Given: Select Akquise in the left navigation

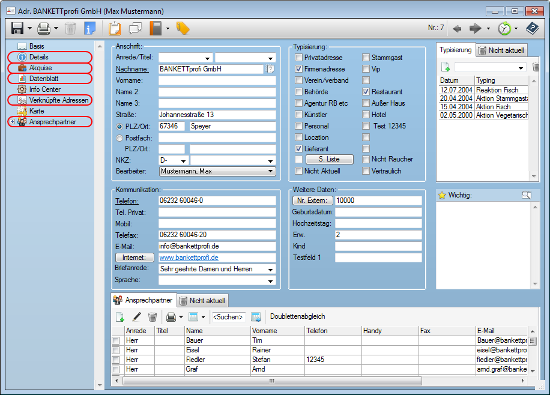Looking at the screenshot, I should tap(40, 68).
